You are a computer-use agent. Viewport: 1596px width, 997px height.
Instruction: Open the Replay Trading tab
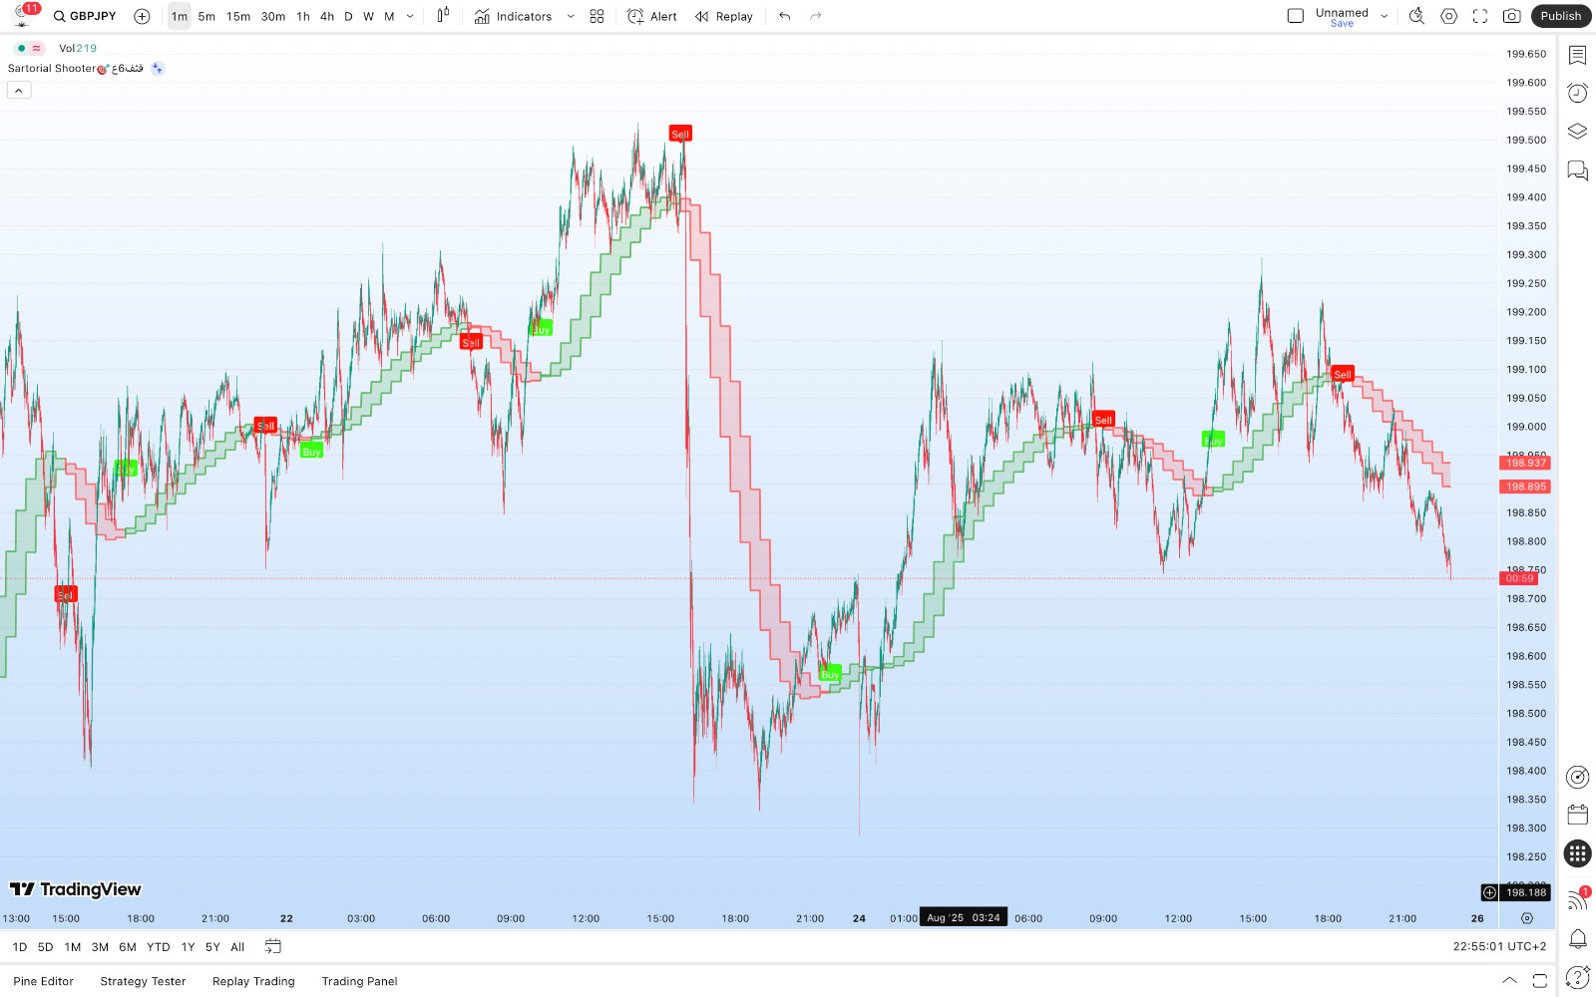tap(253, 981)
